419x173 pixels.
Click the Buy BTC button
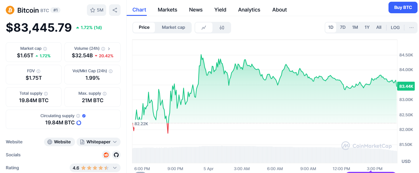click(403, 7)
